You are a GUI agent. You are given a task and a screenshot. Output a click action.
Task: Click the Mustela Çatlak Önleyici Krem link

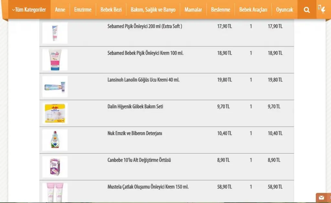[148, 187]
